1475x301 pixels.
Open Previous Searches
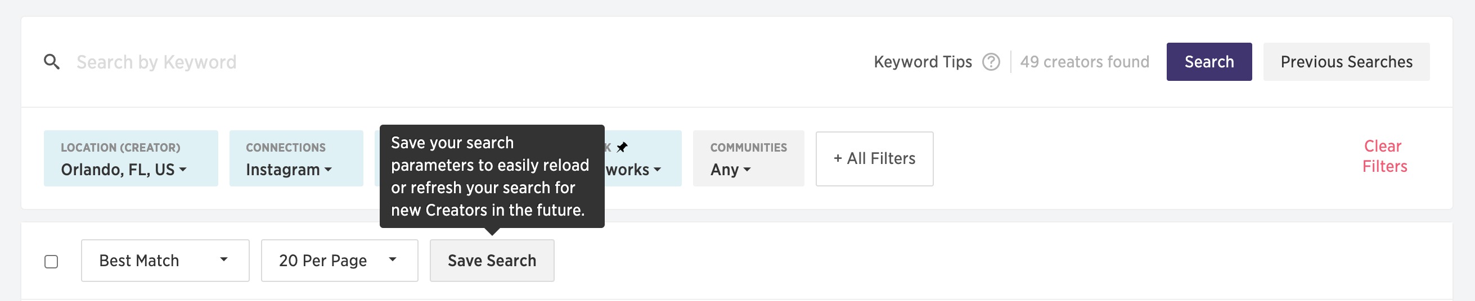pos(1346,62)
